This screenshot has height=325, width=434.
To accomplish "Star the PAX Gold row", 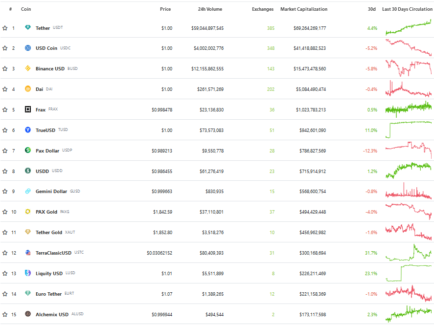I will point(5,212).
